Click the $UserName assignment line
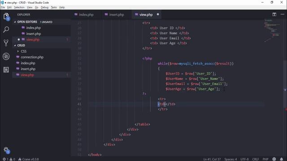This screenshot has height=161, width=287. point(195,79)
